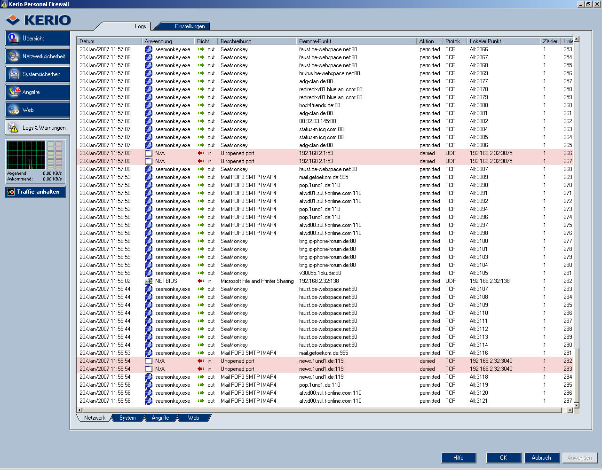The image size is (602, 470).
Task: Click seamonkey icon in row 277
Action: coord(149,241)
